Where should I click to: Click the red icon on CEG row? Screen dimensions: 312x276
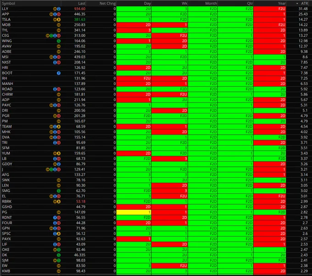coord(59,36)
